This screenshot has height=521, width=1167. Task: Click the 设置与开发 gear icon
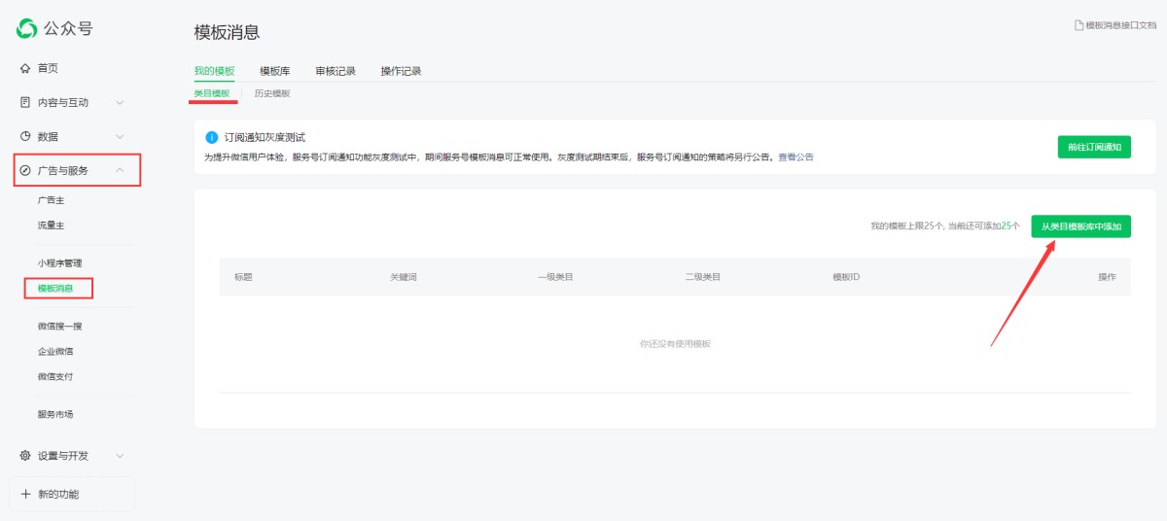click(25, 455)
